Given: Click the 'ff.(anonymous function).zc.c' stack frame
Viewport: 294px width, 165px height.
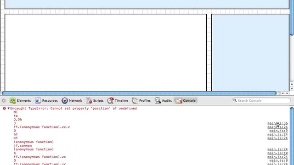Looking at the screenshot, I should pos(42,127).
